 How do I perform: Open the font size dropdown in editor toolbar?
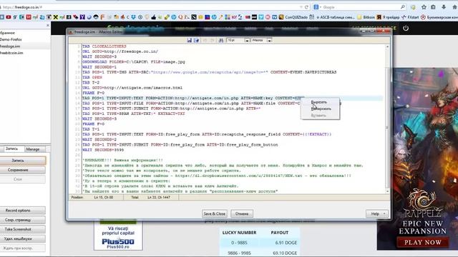(247, 40)
